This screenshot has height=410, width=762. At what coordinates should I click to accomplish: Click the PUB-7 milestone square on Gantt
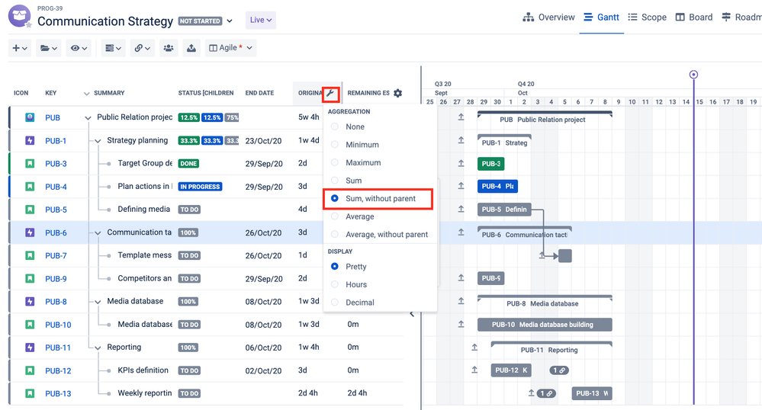[565, 256]
